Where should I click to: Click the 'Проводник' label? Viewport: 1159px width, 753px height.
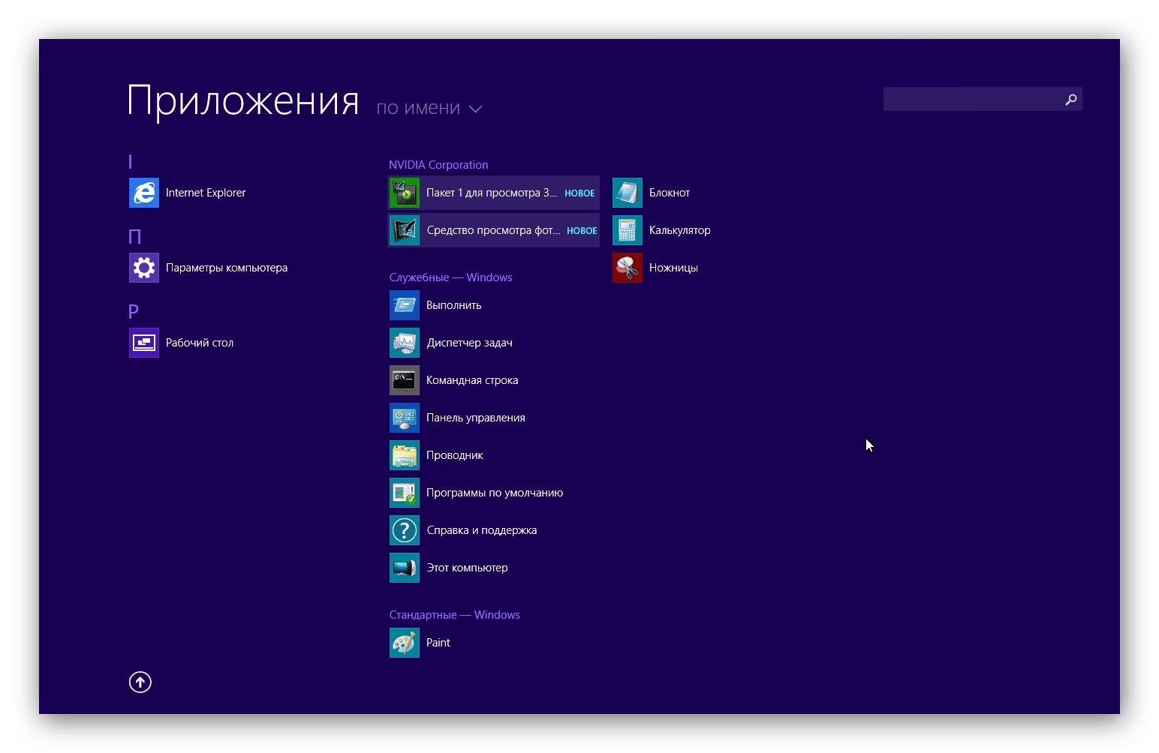coord(455,455)
